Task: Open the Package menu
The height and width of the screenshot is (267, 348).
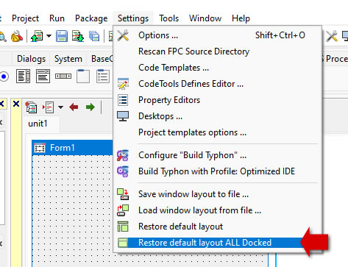Action: tap(91, 18)
